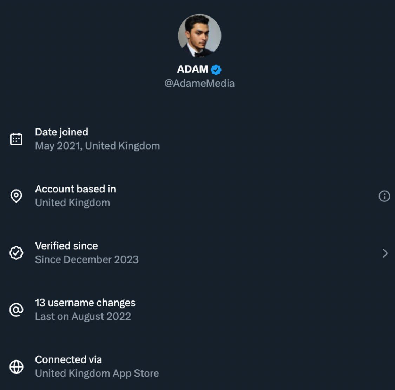The height and width of the screenshot is (390, 395).
Task: Click the @AdameMedia handle
Action: [x=199, y=84]
